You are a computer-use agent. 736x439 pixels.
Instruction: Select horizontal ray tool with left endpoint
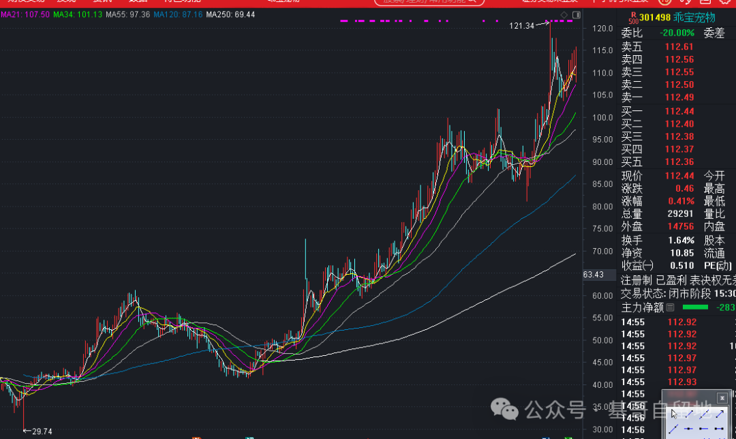[x=703, y=429]
